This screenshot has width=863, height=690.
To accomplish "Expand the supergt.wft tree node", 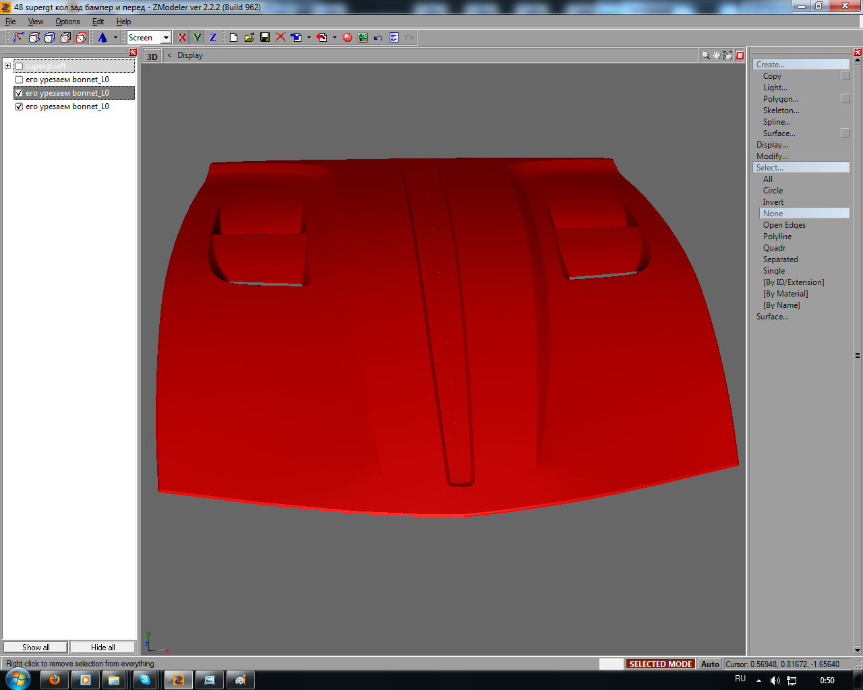I will click(x=7, y=66).
